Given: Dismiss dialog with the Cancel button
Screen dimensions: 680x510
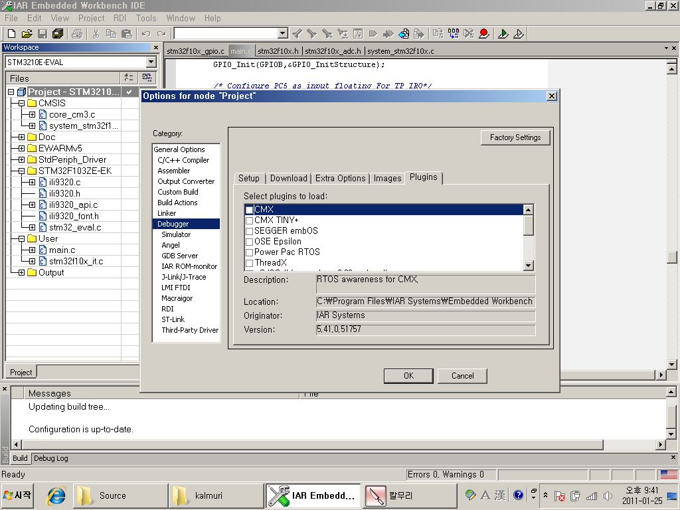Looking at the screenshot, I should tap(462, 376).
